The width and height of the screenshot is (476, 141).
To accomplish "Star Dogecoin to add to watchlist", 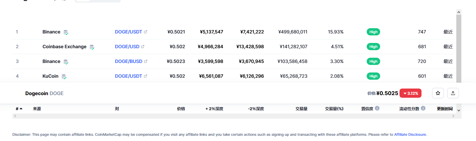I will tap(438, 93).
